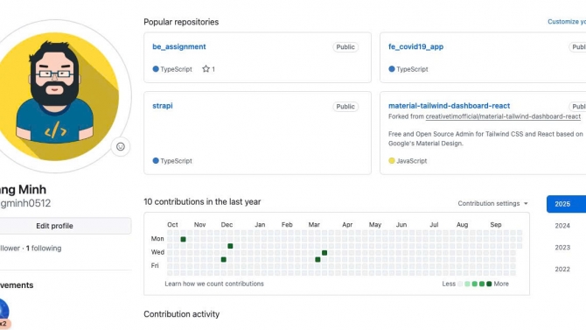Click the Oct month label in graph
This screenshot has height=330, width=586.
coord(172,225)
